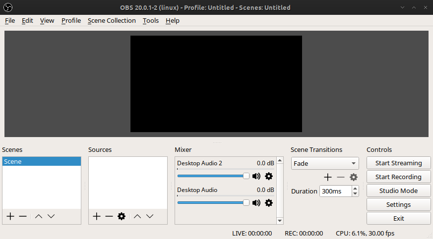This screenshot has width=433, height=239.
Task: Open transition properties gear icon
Action: pyautogui.click(x=354, y=177)
